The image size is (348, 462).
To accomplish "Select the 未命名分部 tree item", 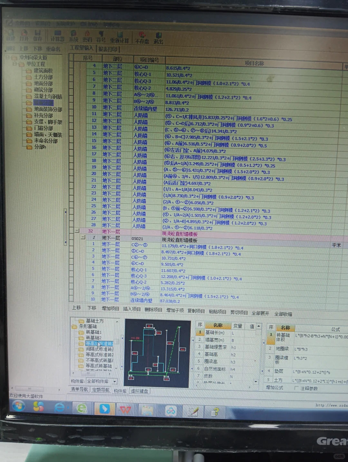I will (x=46, y=140).
